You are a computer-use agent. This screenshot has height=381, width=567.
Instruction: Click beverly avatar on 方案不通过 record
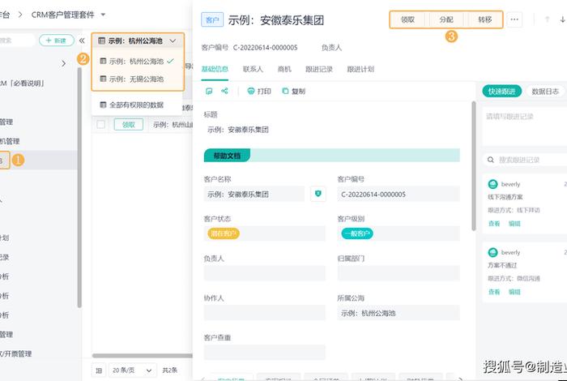click(x=492, y=253)
